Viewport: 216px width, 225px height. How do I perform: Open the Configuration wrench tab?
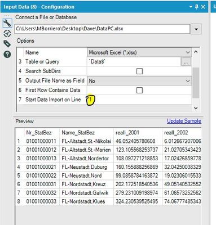(7, 24)
